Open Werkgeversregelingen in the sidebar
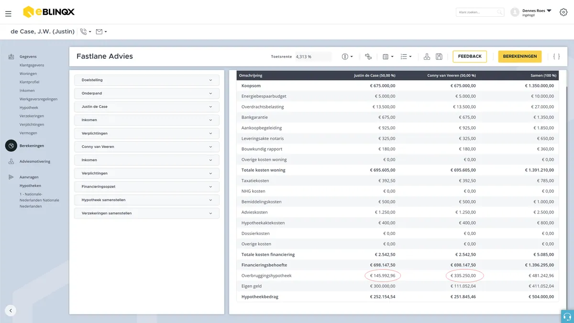The width and height of the screenshot is (574, 323). 38,99
